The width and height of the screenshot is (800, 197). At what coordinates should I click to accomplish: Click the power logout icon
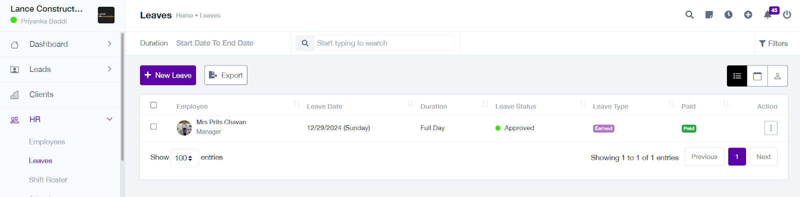tap(787, 15)
